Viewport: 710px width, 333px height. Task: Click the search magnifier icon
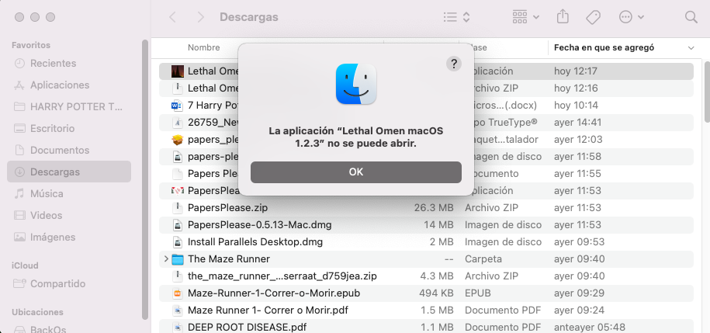coord(691,17)
